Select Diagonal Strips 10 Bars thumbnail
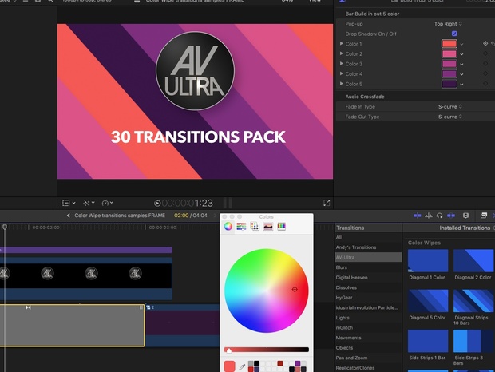Viewport: 495px width, 372px height. pos(473,301)
